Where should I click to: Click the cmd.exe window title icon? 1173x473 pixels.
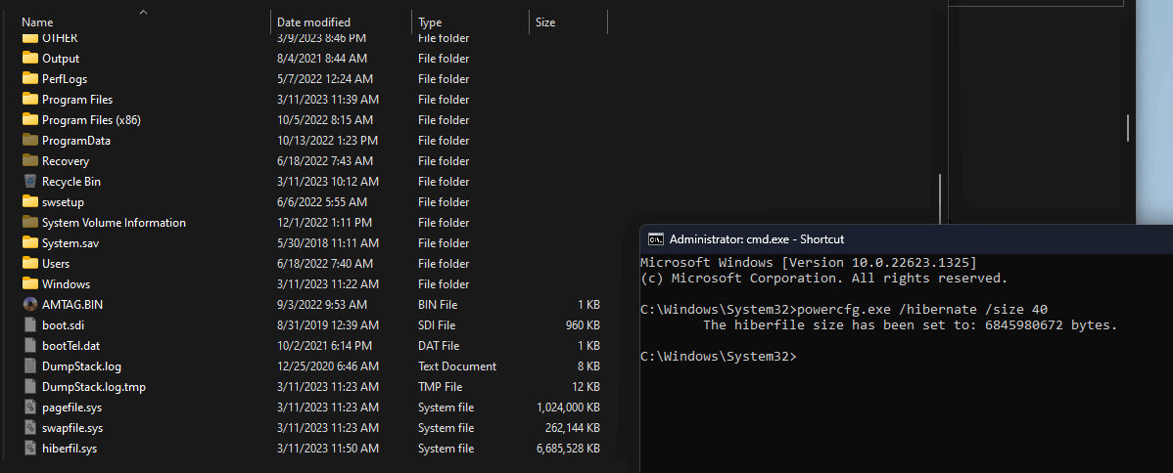coord(655,239)
